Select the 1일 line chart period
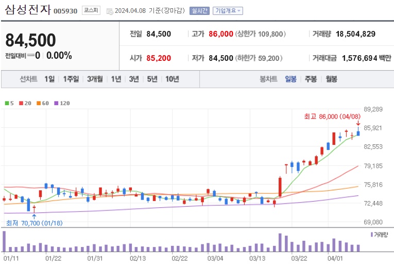The image size is (394, 265). [49, 79]
